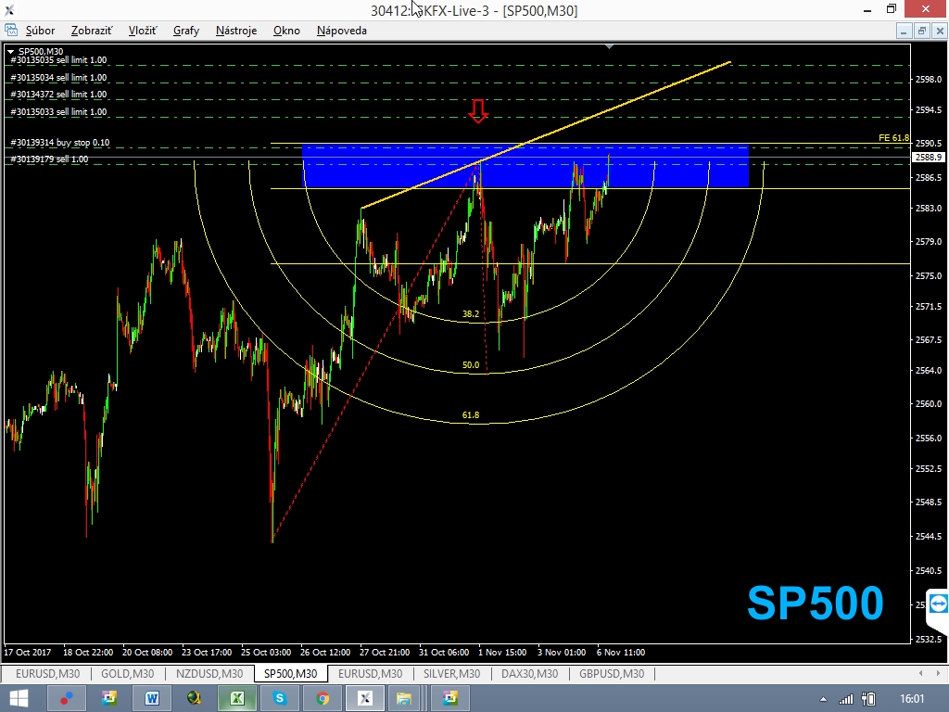949x712 pixels.
Task: Show hidden system tray icons
Action: coord(823,700)
